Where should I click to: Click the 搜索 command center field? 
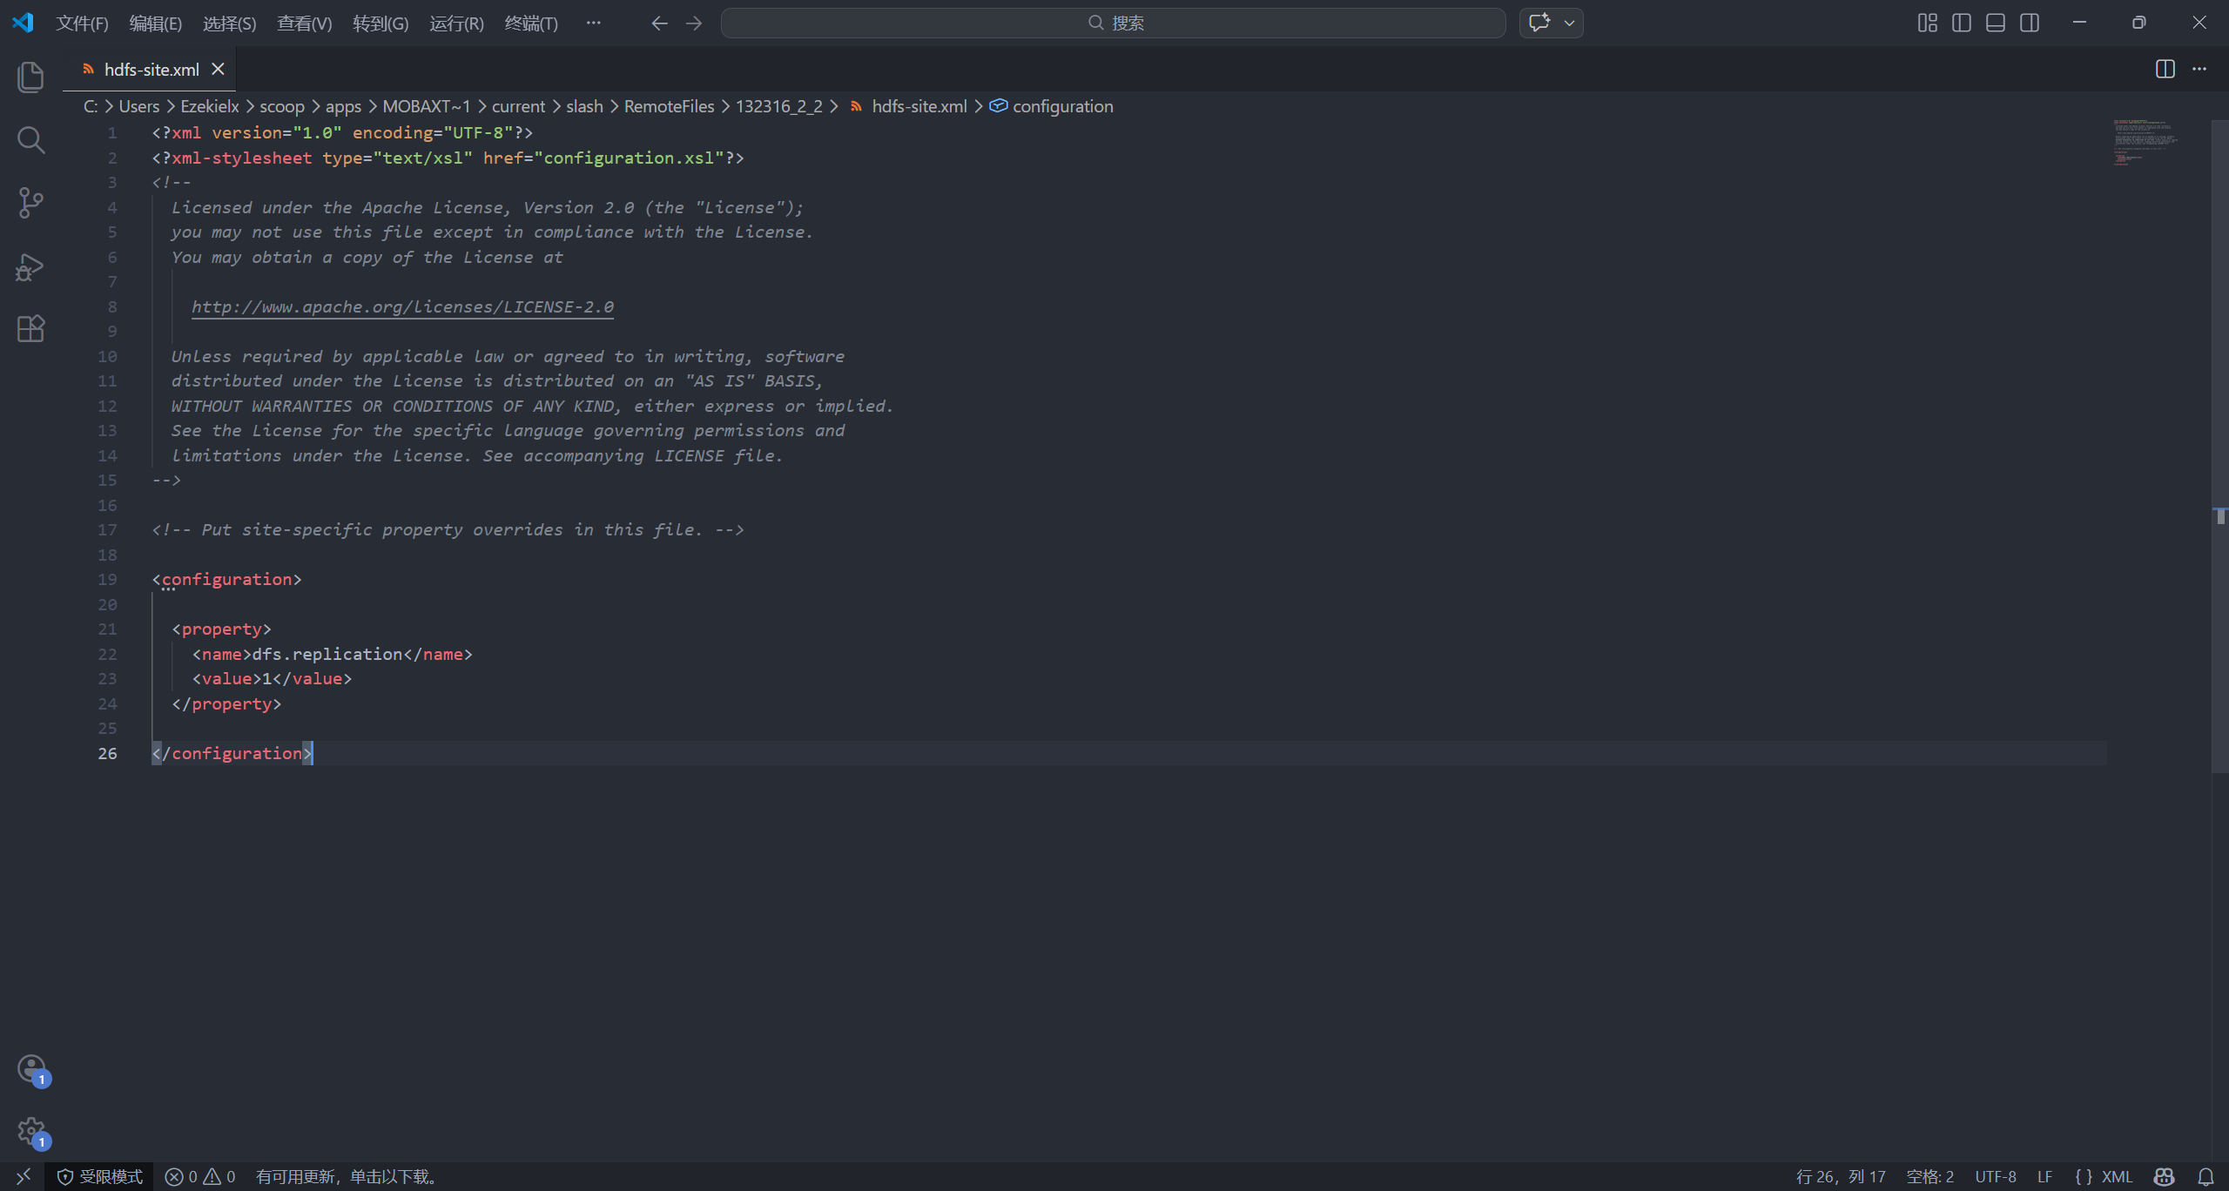(x=1114, y=23)
